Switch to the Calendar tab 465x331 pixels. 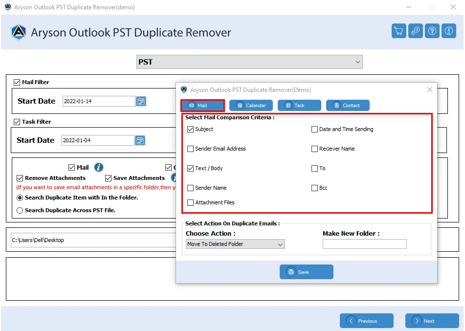(x=251, y=105)
